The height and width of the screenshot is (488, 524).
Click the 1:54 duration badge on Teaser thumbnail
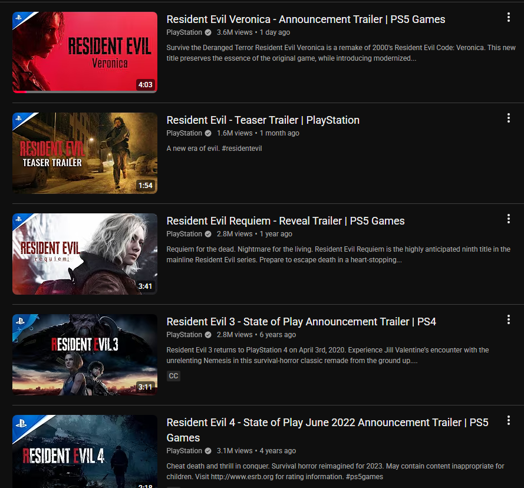pyautogui.click(x=146, y=186)
